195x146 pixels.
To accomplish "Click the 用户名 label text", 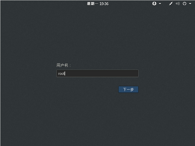I will (x=64, y=65).
